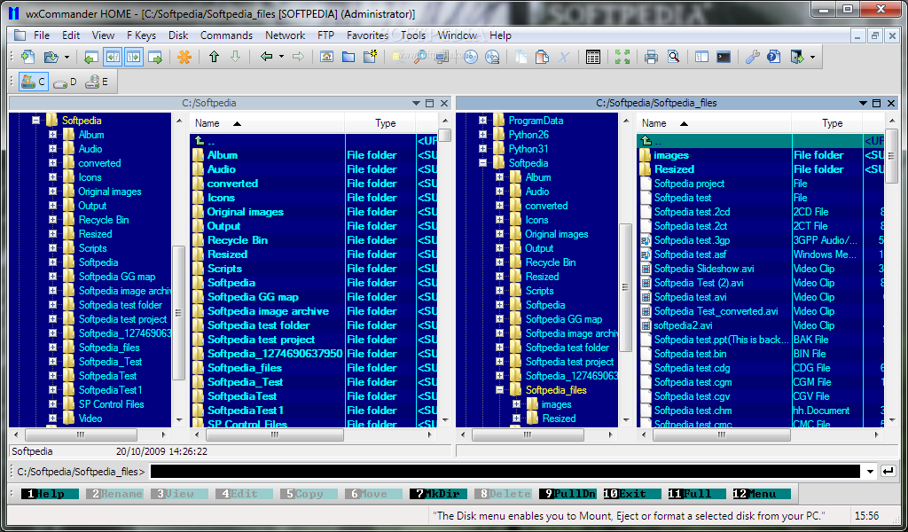The width and height of the screenshot is (908, 532).
Task: Click the new tab plus-document icon
Action: [x=27, y=57]
